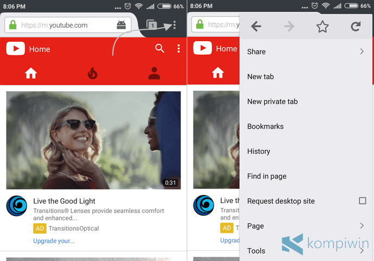Select Home tab icon in left screenshot
The width and height of the screenshot is (374, 261).
31,73
